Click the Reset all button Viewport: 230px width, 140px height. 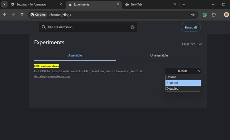coord(191,27)
